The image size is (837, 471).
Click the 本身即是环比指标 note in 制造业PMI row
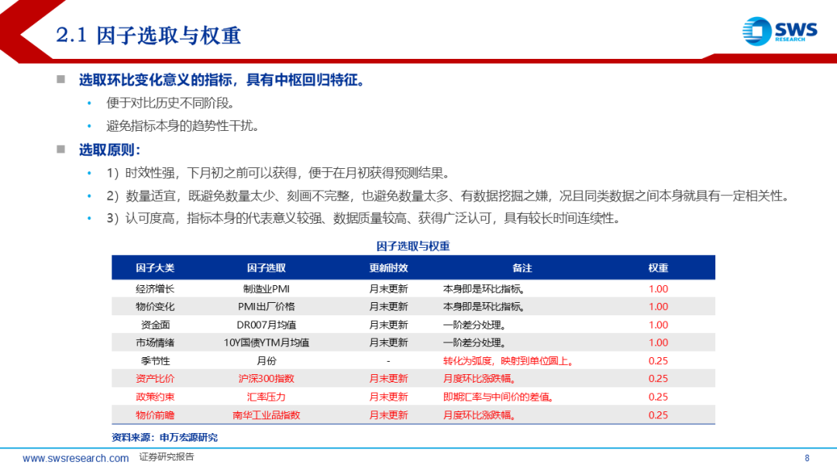coord(484,289)
